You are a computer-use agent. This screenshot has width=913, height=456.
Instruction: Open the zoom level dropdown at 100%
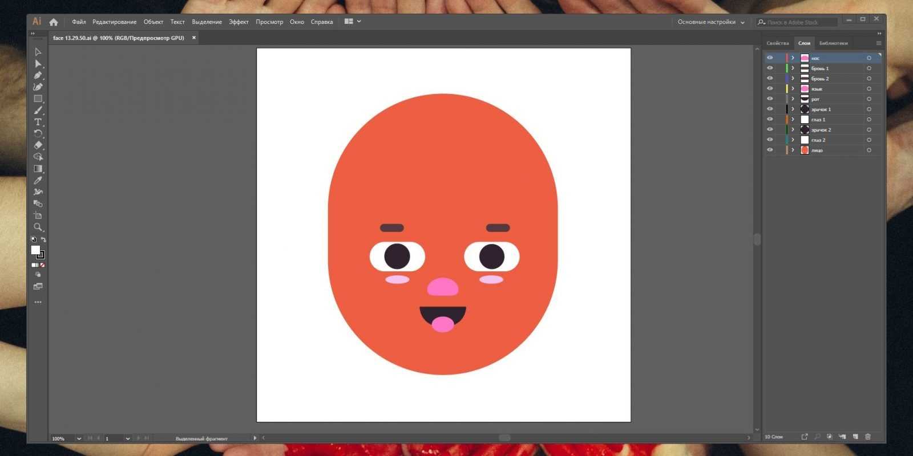(79, 438)
